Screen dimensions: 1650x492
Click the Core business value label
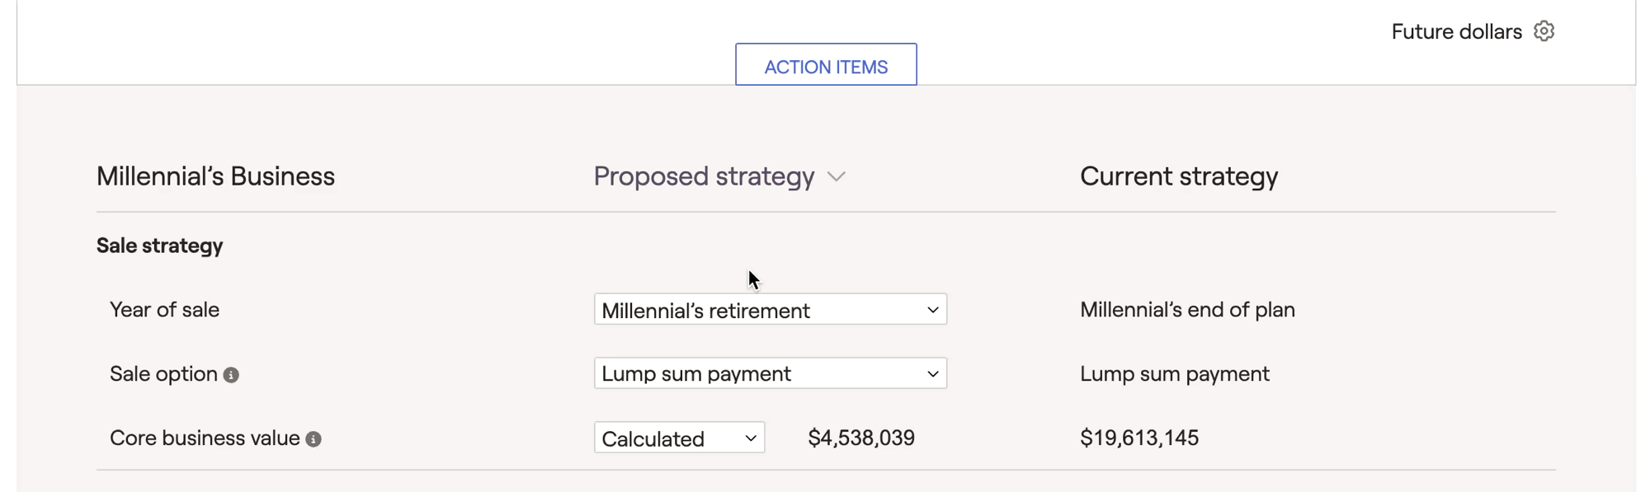pyautogui.click(x=205, y=438)
